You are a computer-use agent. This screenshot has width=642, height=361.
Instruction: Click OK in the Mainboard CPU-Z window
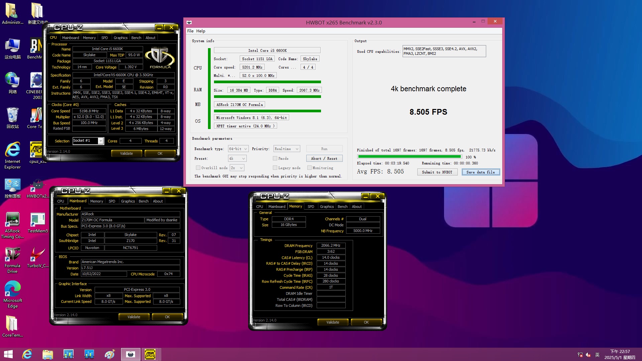coord(167,317)
